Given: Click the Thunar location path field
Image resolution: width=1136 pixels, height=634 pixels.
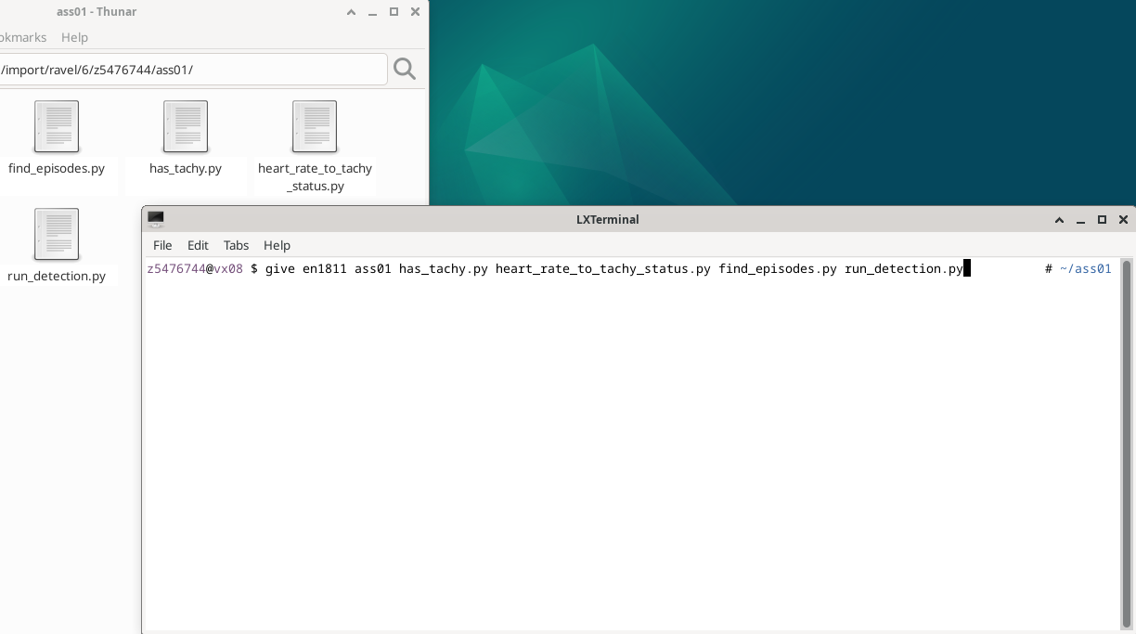Looking at the screenshot, I should (x=193, y=70).
